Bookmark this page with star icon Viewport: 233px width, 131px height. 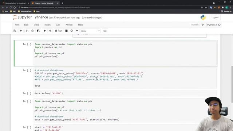(206, 7)
